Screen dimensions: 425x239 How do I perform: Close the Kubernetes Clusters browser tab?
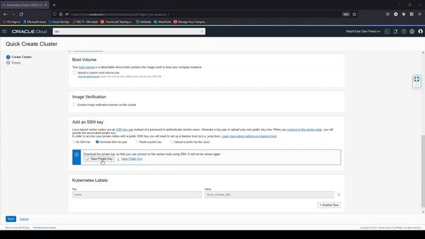(x=46, y=5)
